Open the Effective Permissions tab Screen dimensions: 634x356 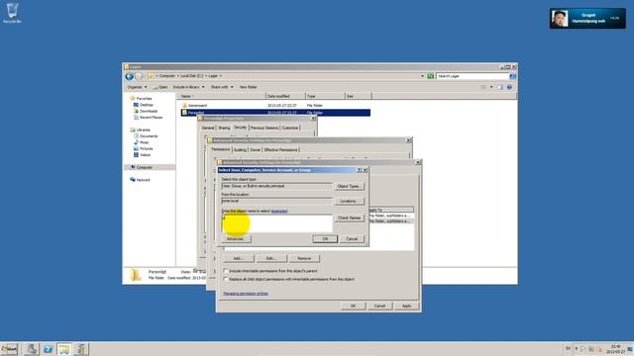280,150
